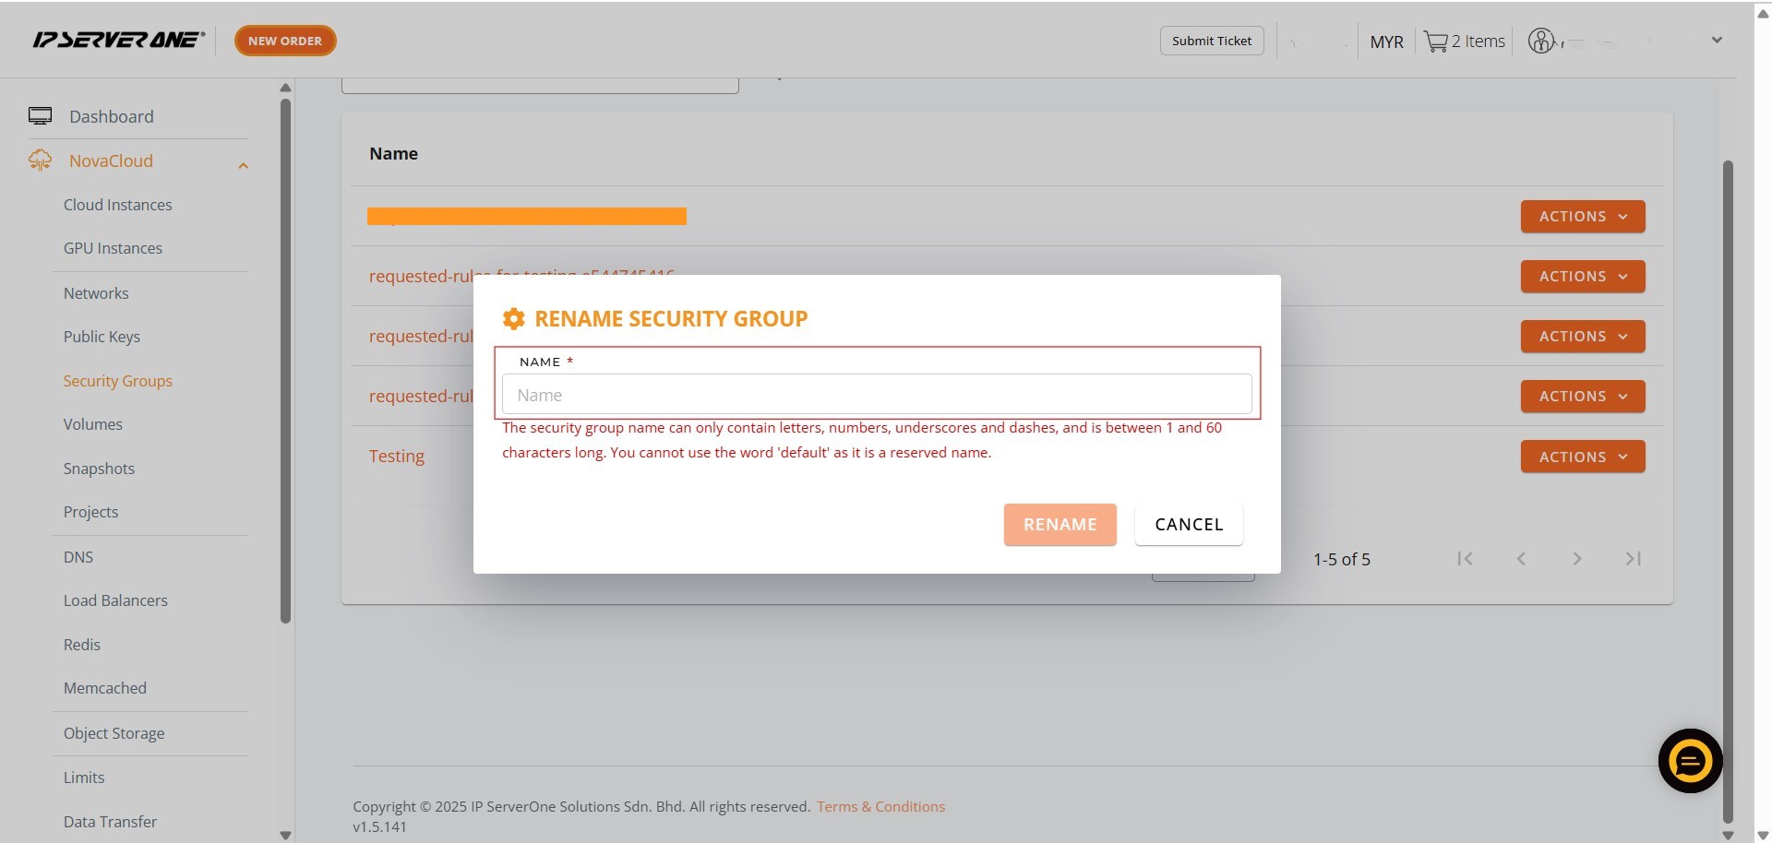Viewport: 1772px width, 843px height.
Task: Open ACTIONS dropdown for Testing group
Action: coord(1582,457)
